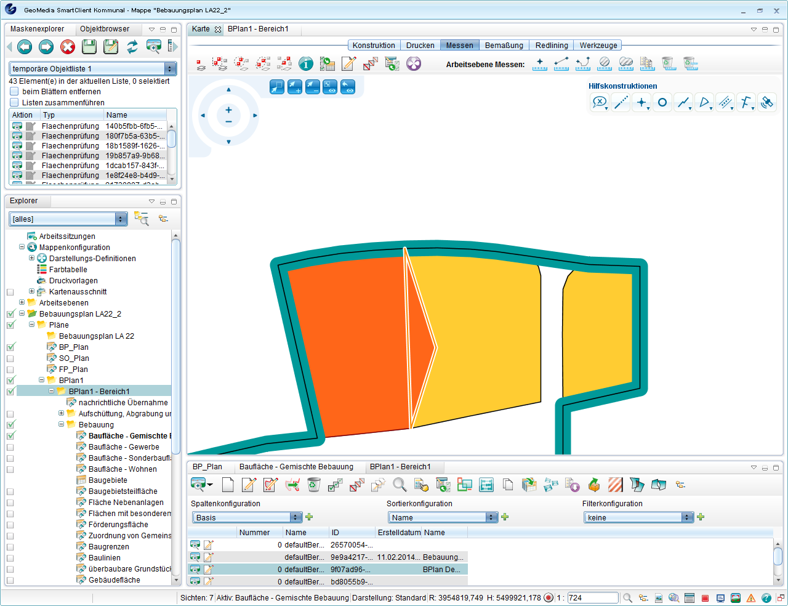Screen dimensions: 788x606
Task: Click the 'Erstelldatum' column header
Action: point(398,533)
